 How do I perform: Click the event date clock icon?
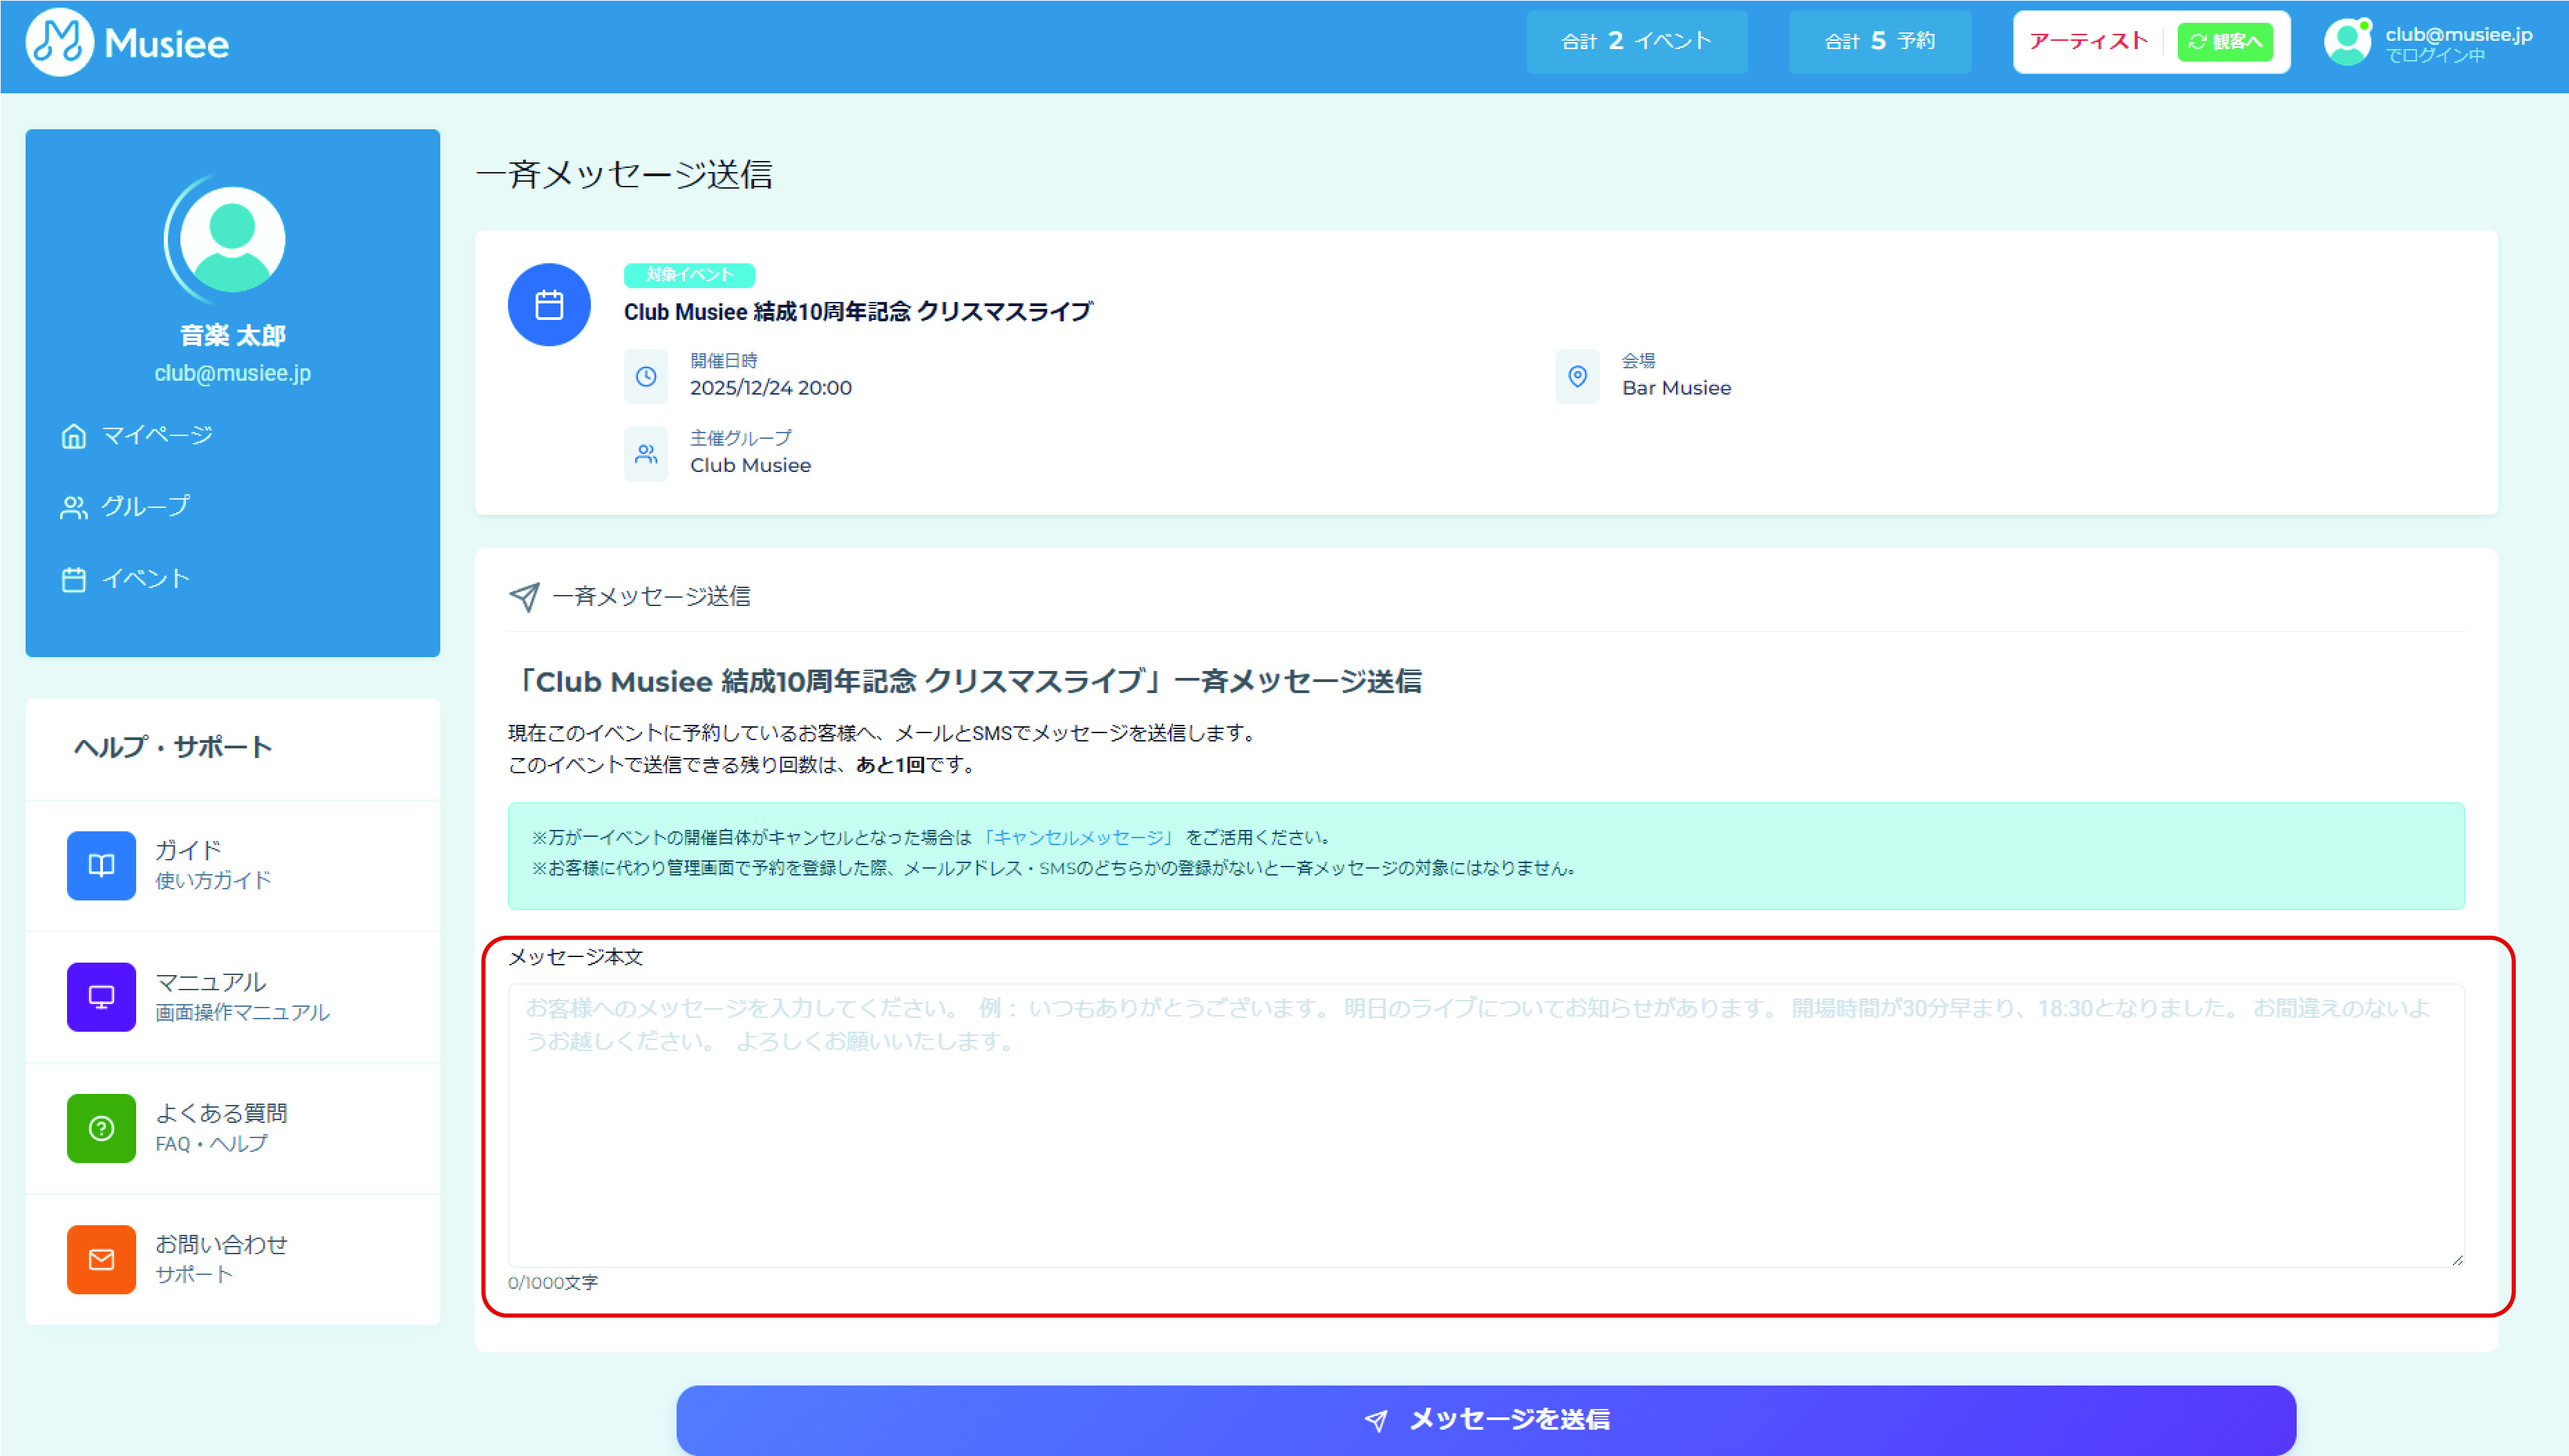[646, 376]
